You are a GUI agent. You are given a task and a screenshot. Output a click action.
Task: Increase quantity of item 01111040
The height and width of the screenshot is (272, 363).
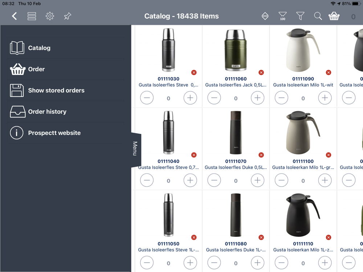pyautogui.click(x=190, y=180)
